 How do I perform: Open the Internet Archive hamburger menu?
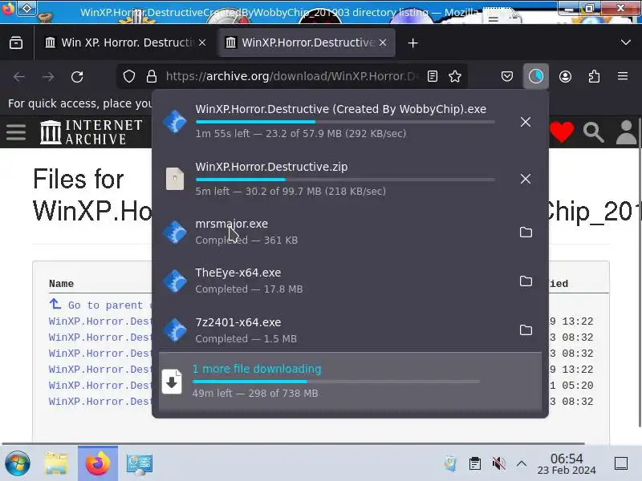(16, 132)
